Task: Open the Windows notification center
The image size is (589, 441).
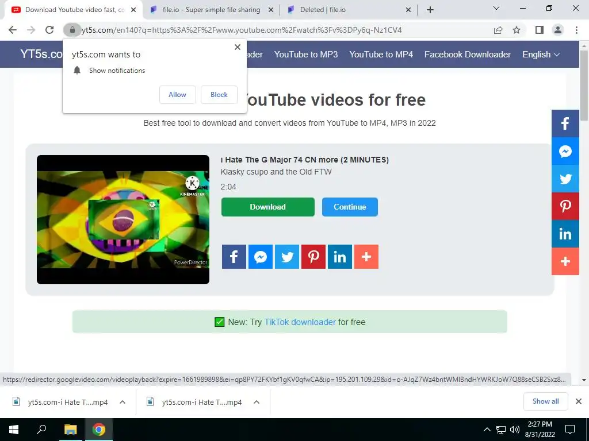Action: coord(570,430)
